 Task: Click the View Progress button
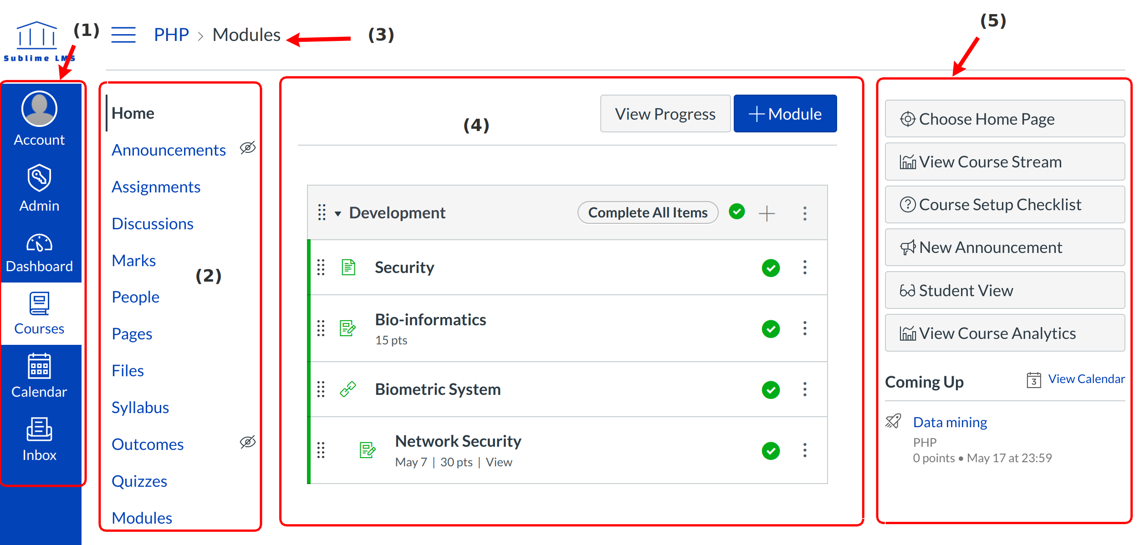665,114
